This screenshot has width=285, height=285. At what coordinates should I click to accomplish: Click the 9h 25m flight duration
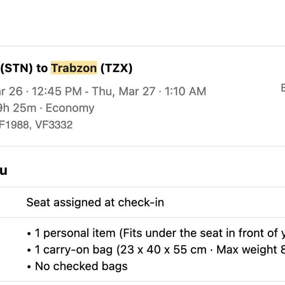pyautogui.click(x=18, y=108)
